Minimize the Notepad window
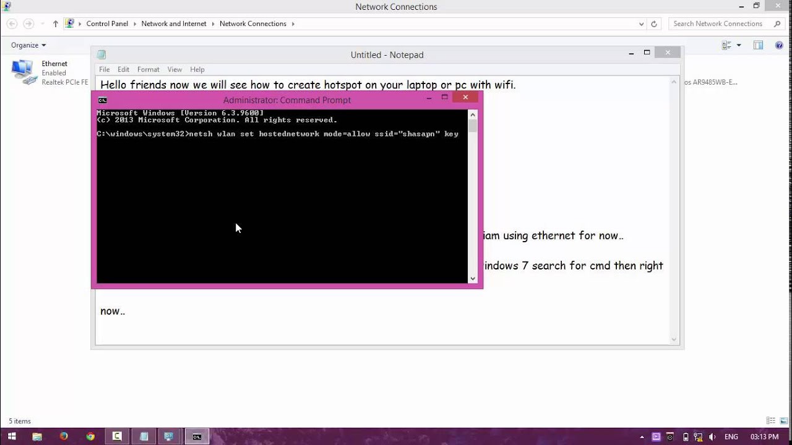792x445 pixels. (x=631, y=53)
